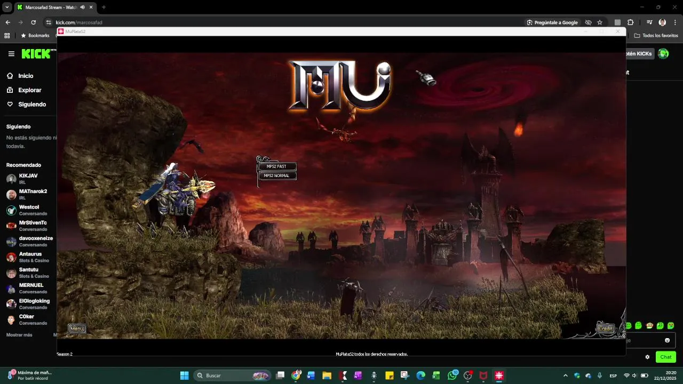Show hidden system tray icons

coord(565,375)
